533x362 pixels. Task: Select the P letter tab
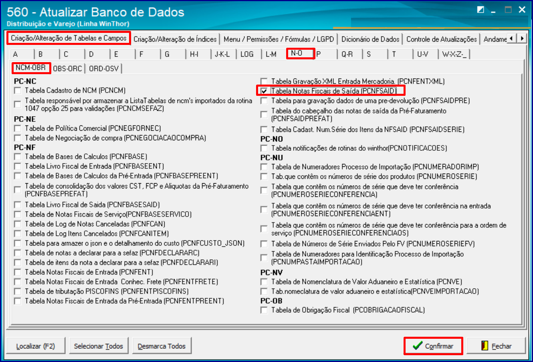325,54
